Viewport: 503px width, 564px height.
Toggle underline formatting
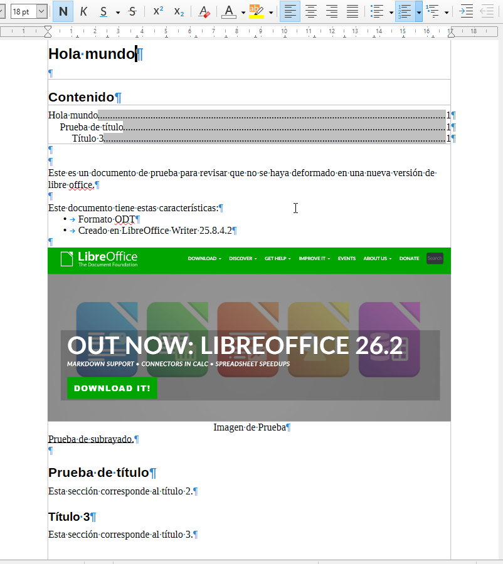(x=103, y=11)
